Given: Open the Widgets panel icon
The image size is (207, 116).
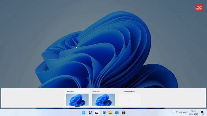Looking at the screenshot, I should [x=103, y=112].
